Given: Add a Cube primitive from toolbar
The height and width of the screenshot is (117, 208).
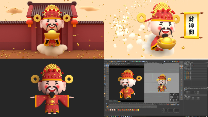Looking at the screenshot, I should coord(132,62).
